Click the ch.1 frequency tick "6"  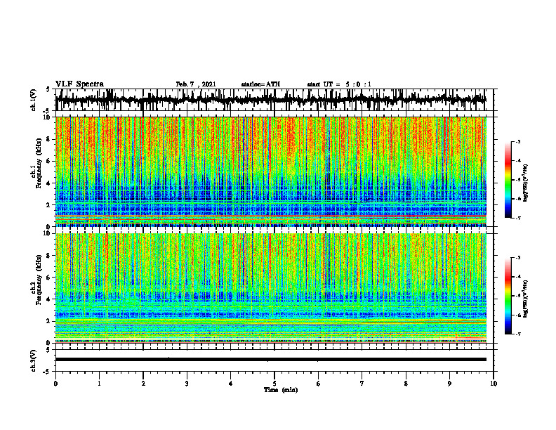[x=48, y=162]
